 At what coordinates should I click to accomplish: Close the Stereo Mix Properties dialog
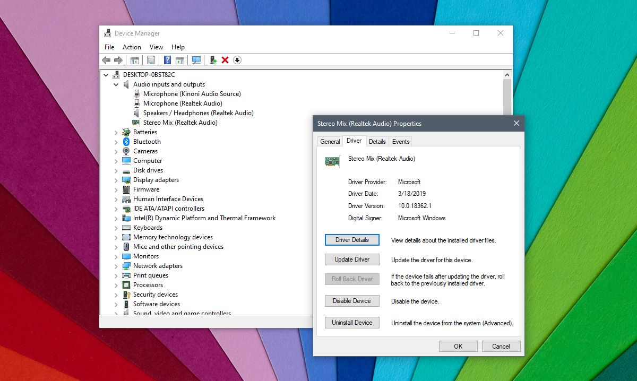point(517,123)
